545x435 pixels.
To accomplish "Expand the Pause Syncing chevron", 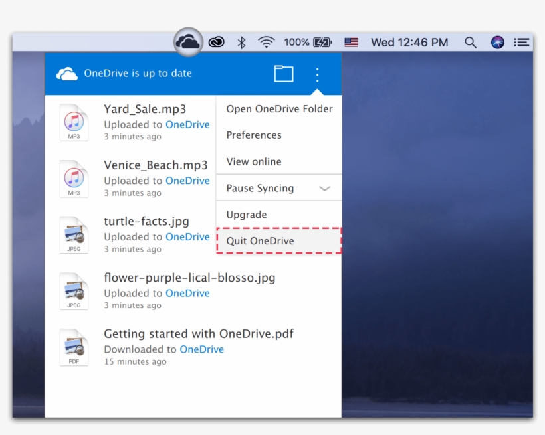I will [x=325, y=188].
